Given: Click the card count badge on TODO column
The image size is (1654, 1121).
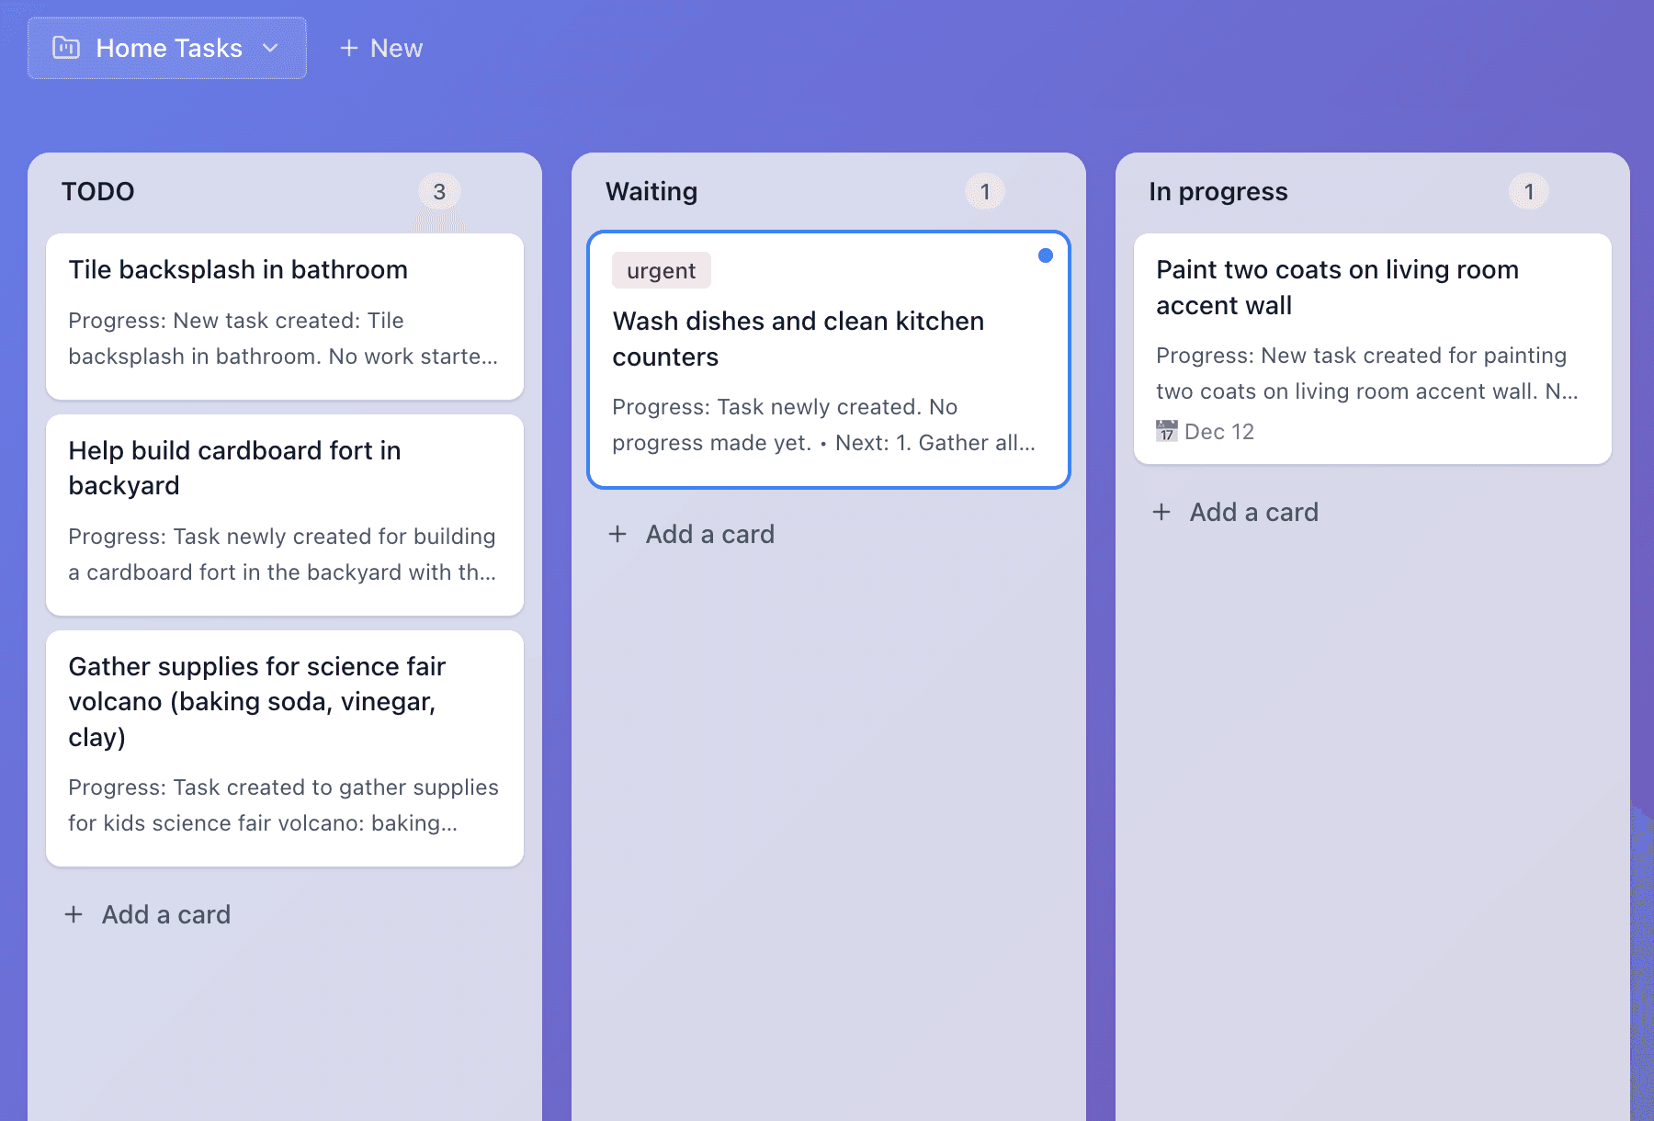Looking at the screenshot, I should click(439, 191).
